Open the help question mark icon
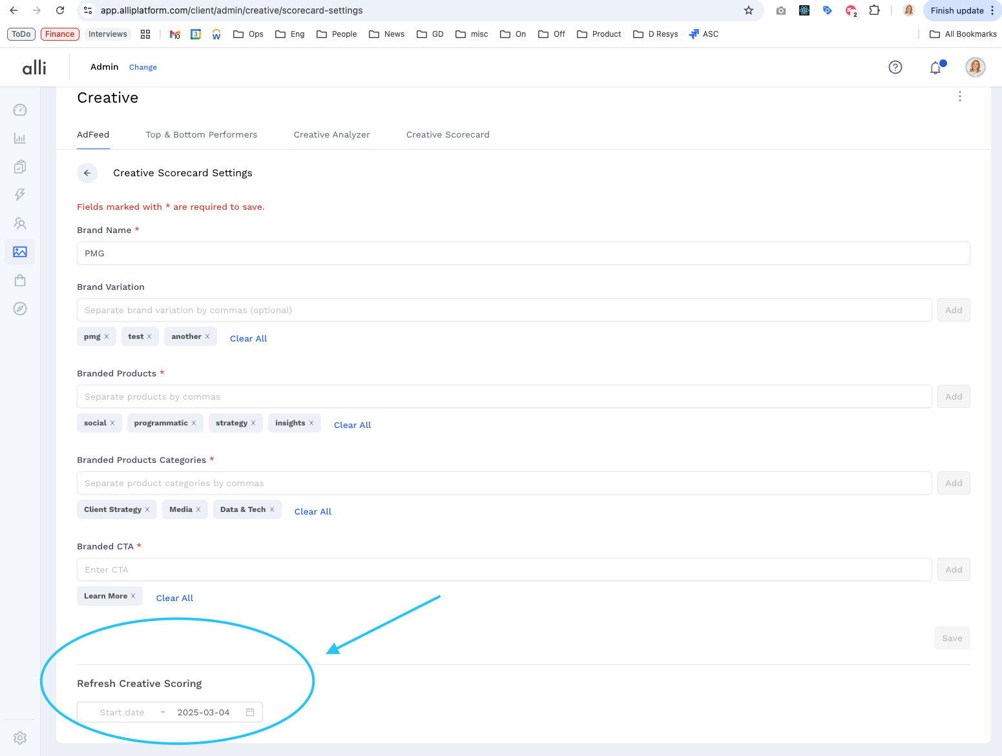The width and height of the screenshot is (1002, 756). (895, 67)
